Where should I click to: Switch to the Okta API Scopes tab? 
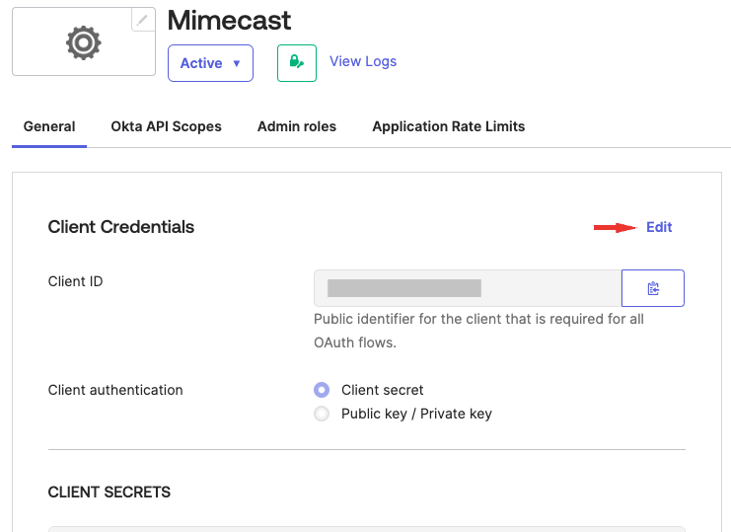[166, 126]
